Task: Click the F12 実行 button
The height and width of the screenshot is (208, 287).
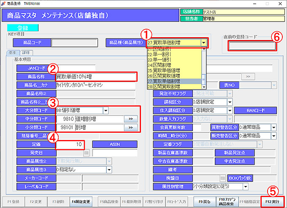Action: pos(272,202)
